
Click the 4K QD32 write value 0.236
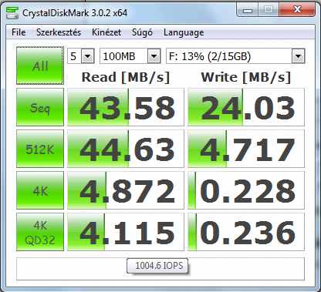(x=246, y=232)
